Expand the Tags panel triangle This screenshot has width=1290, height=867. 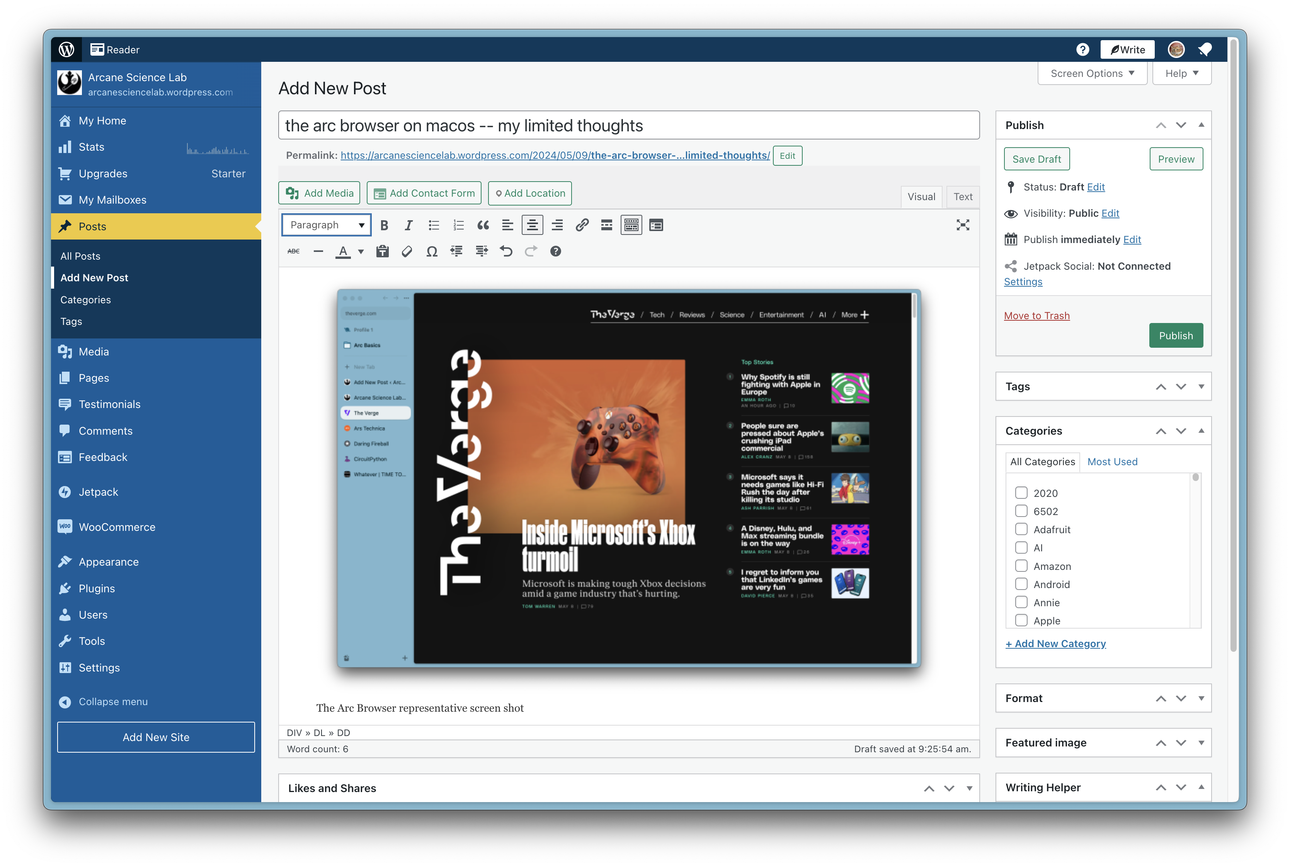click(1201, 386)
